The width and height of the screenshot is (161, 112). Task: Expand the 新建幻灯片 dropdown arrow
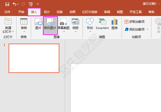coord(13,32)
